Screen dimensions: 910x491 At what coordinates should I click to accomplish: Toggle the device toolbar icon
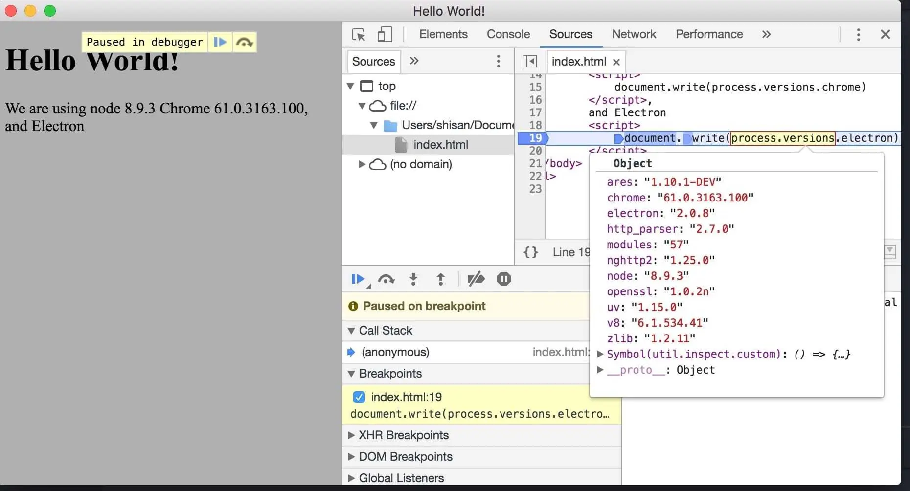(x=385, y=34)
